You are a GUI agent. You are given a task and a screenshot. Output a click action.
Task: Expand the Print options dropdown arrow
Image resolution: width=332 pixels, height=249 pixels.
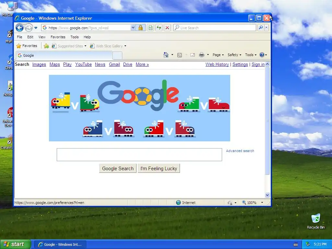(208, 55)
